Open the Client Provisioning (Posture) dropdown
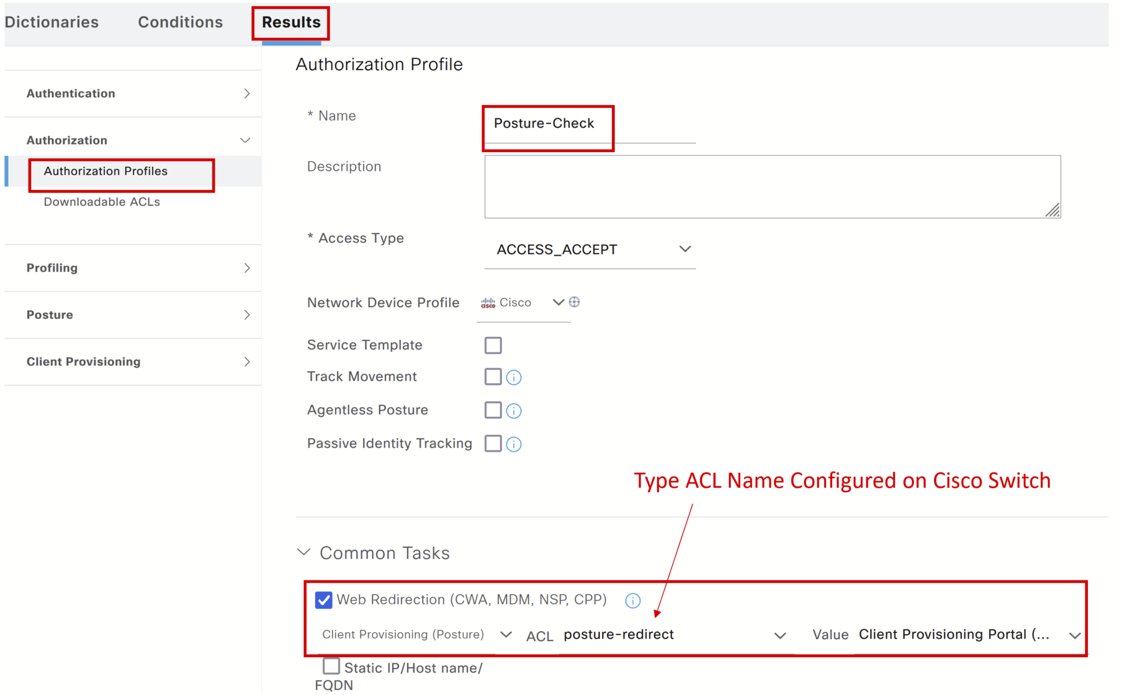Image resolution: width=1122 pixels, height=695 pixels. (x=505, y=634)
